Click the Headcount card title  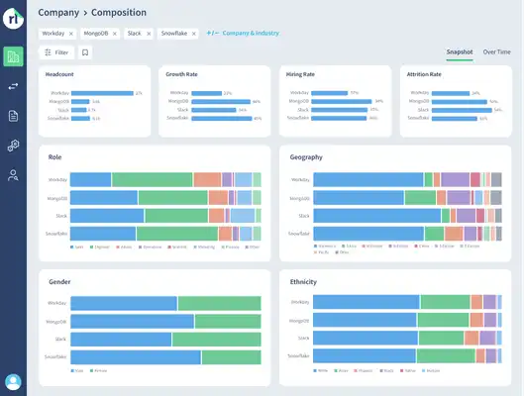point(59,74)
